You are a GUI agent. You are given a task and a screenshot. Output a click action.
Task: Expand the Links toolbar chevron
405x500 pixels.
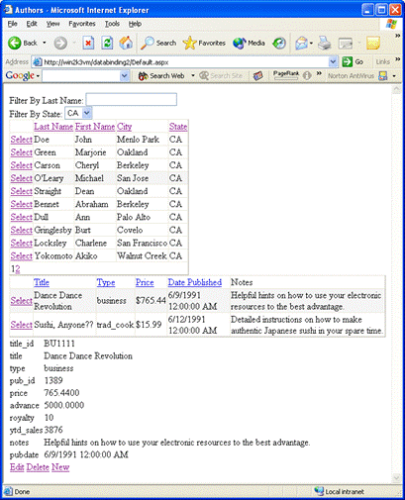click(398, 59)
